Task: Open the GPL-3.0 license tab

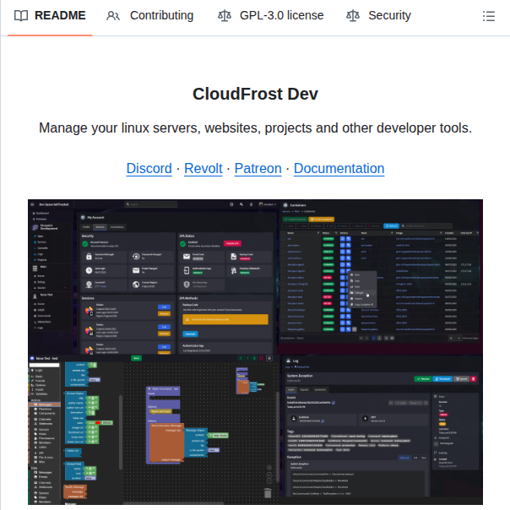Action: [270, 15]
